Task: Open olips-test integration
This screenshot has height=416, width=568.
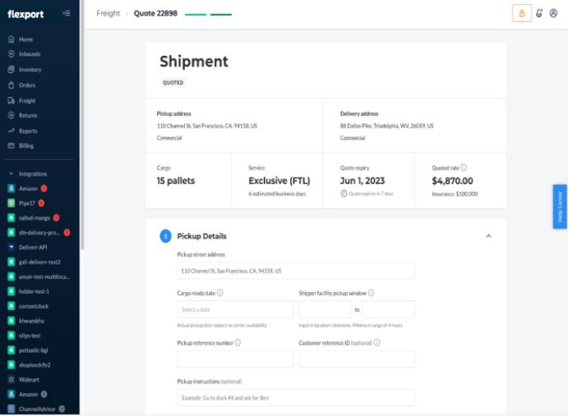Action: [30, 336]
